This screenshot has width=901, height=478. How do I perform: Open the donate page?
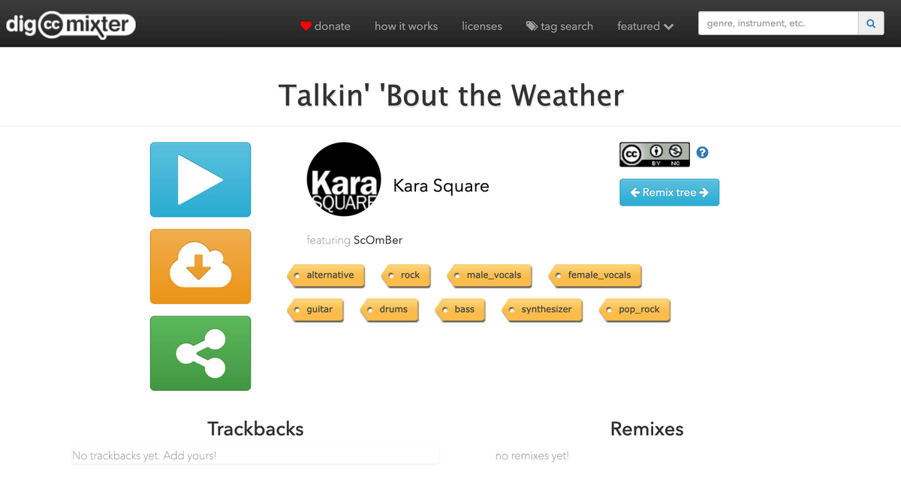[325, 26]
